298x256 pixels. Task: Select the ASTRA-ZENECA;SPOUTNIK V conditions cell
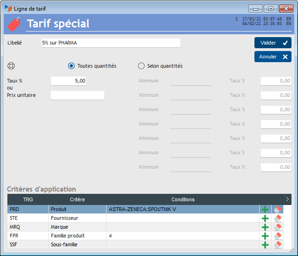[183, 210]
